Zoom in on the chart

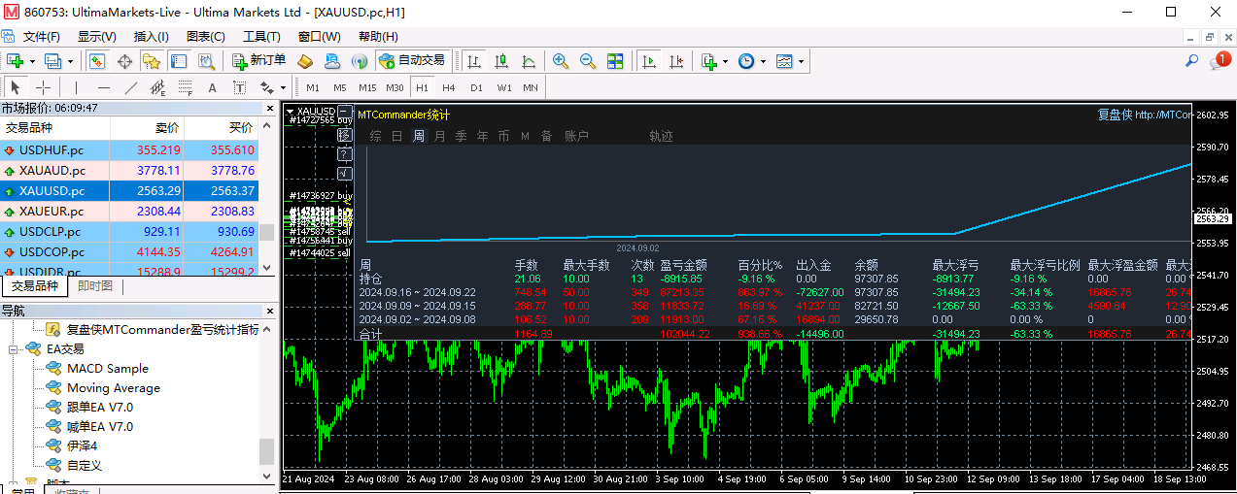(x=561, y=61)
